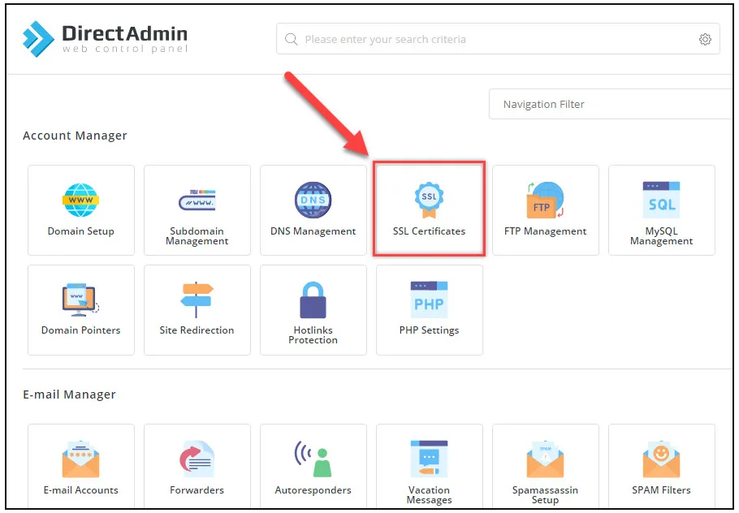Click the Vacation Messages label
The image size is (739, 513).
[x=429, y=494]
